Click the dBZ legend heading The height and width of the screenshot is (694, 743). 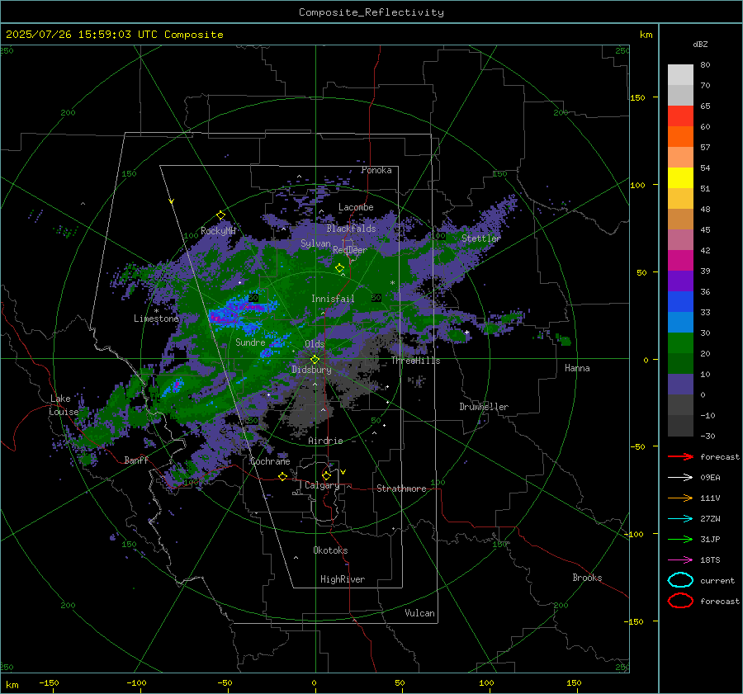pos(700,44)
